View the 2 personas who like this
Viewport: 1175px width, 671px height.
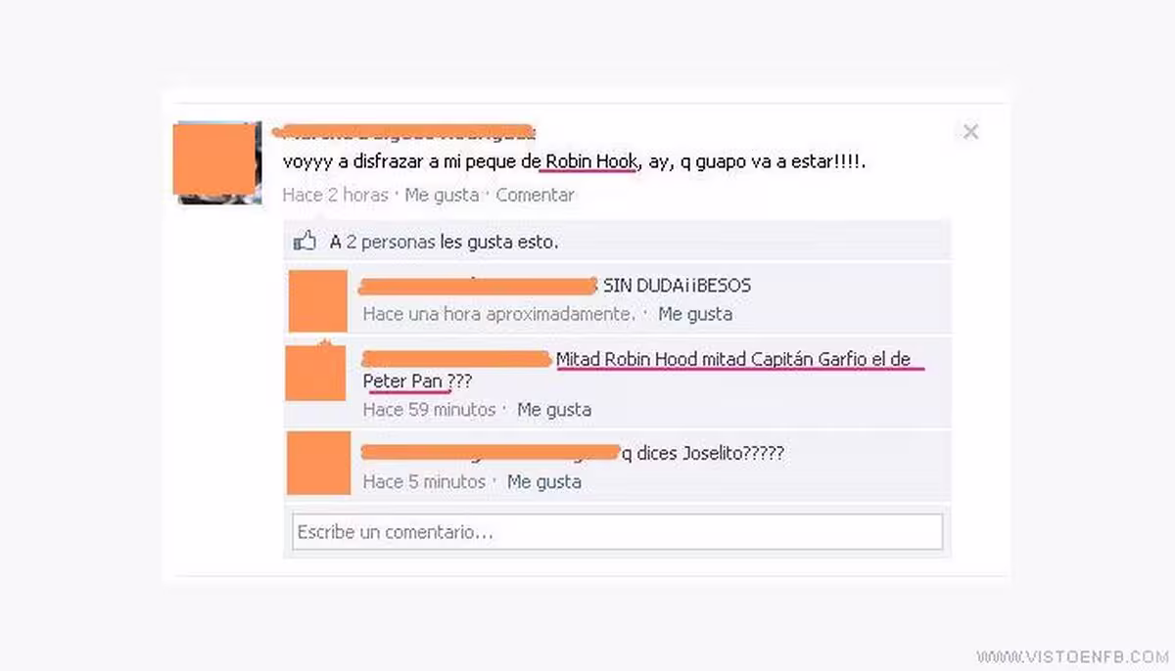point(444,242)
